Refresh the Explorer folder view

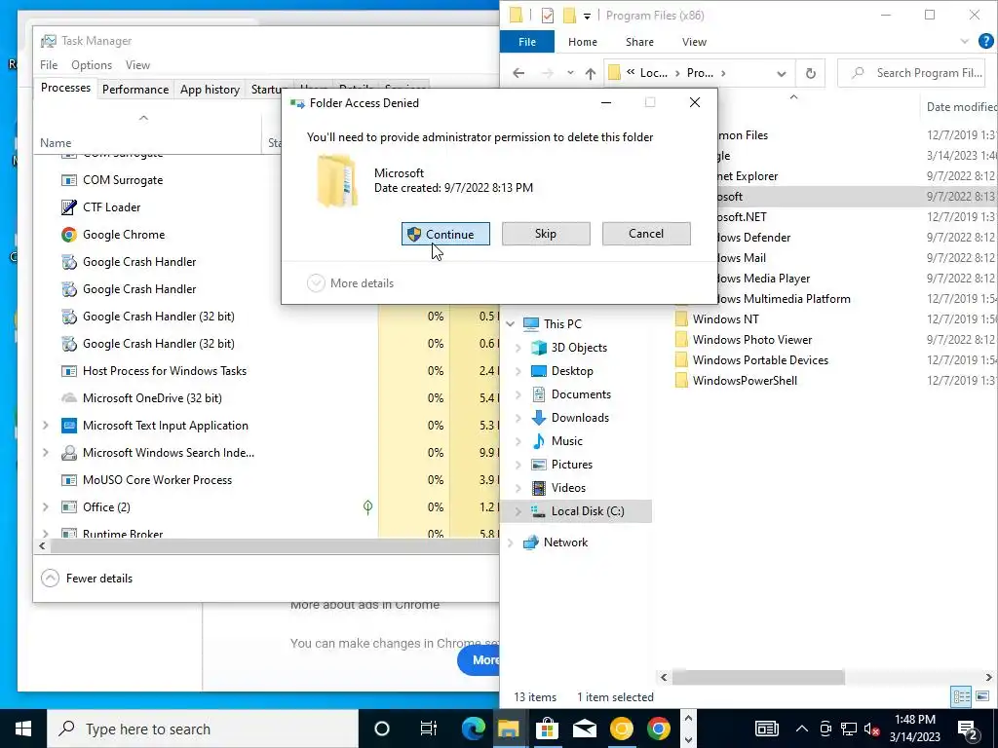tap(810, 73)
